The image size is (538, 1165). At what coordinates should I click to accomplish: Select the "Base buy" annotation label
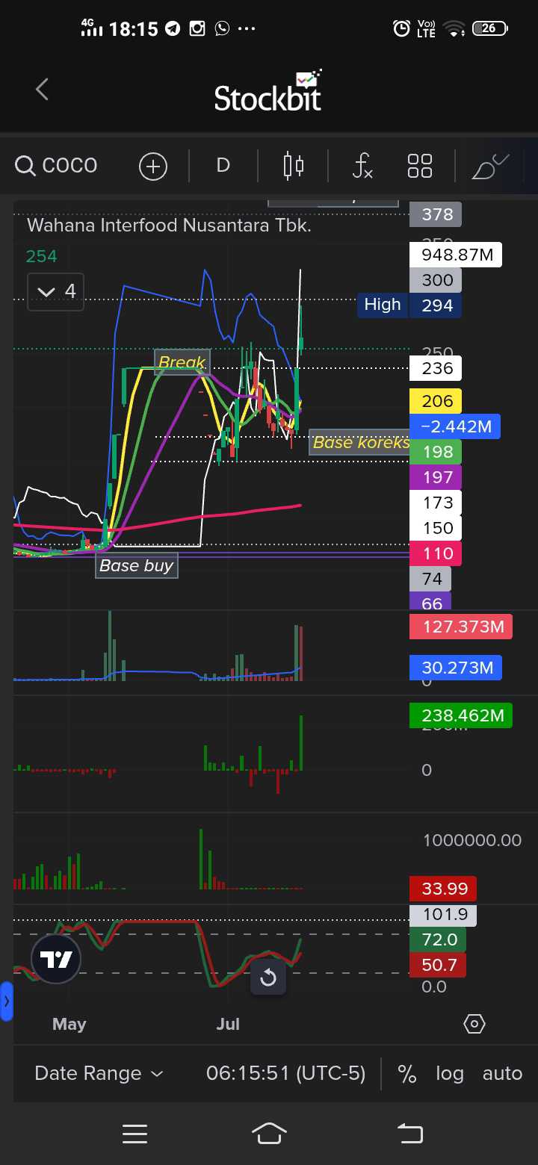(x=136, y=565)
